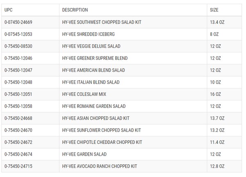246x177 pixels.
Task: Select HY-VEE CHIPOTLE CHEDDAR CHOPPED KIT
Action: 102,142
